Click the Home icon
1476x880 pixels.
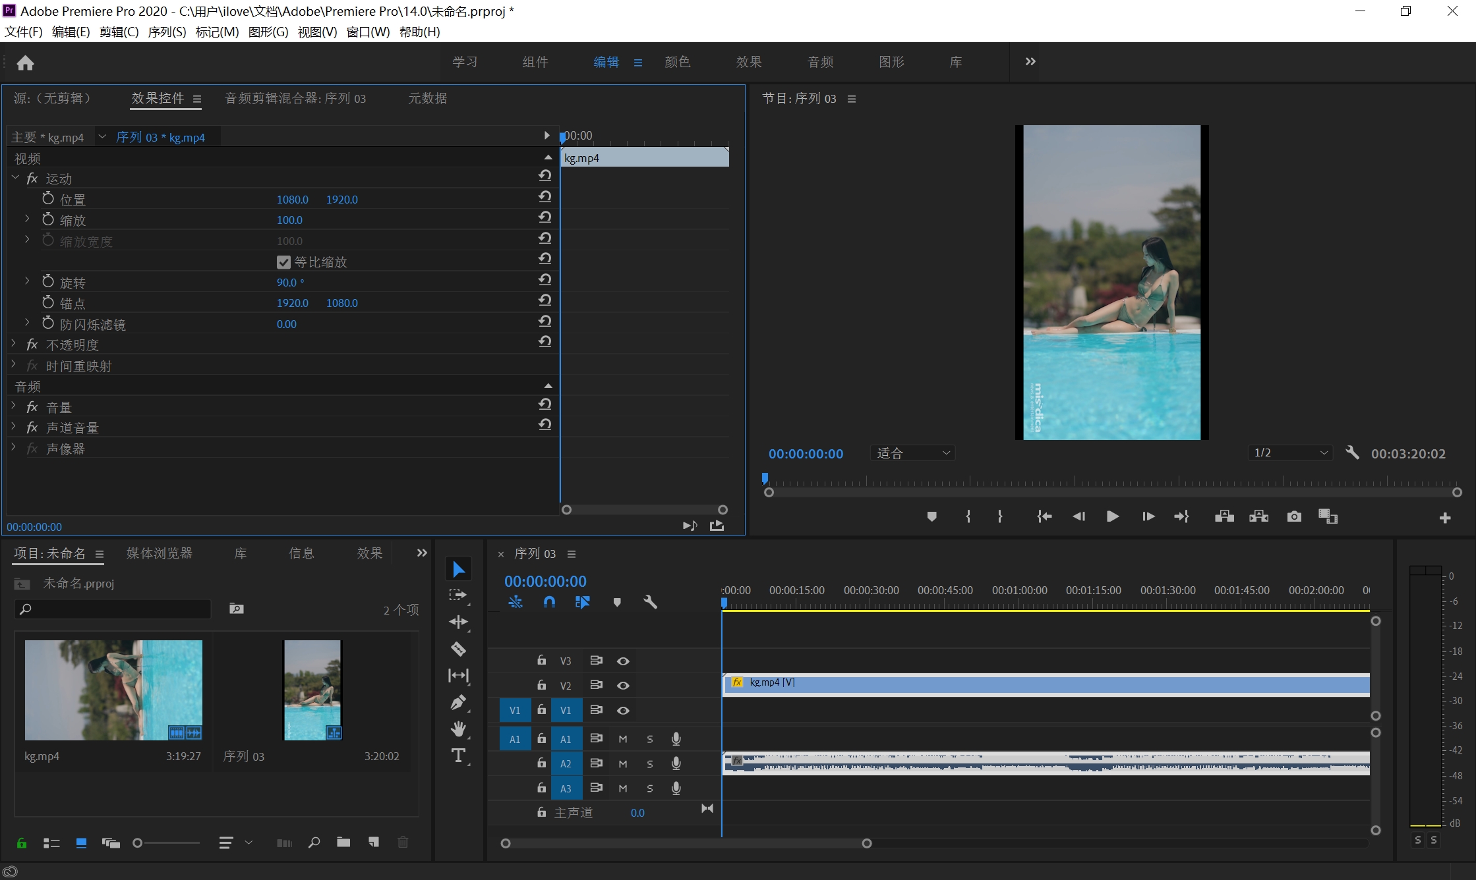25,63
